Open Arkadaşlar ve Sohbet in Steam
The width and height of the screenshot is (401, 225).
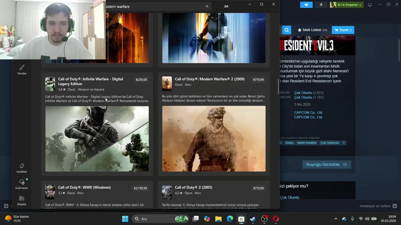pyautogui.click(x=378, y=206)
